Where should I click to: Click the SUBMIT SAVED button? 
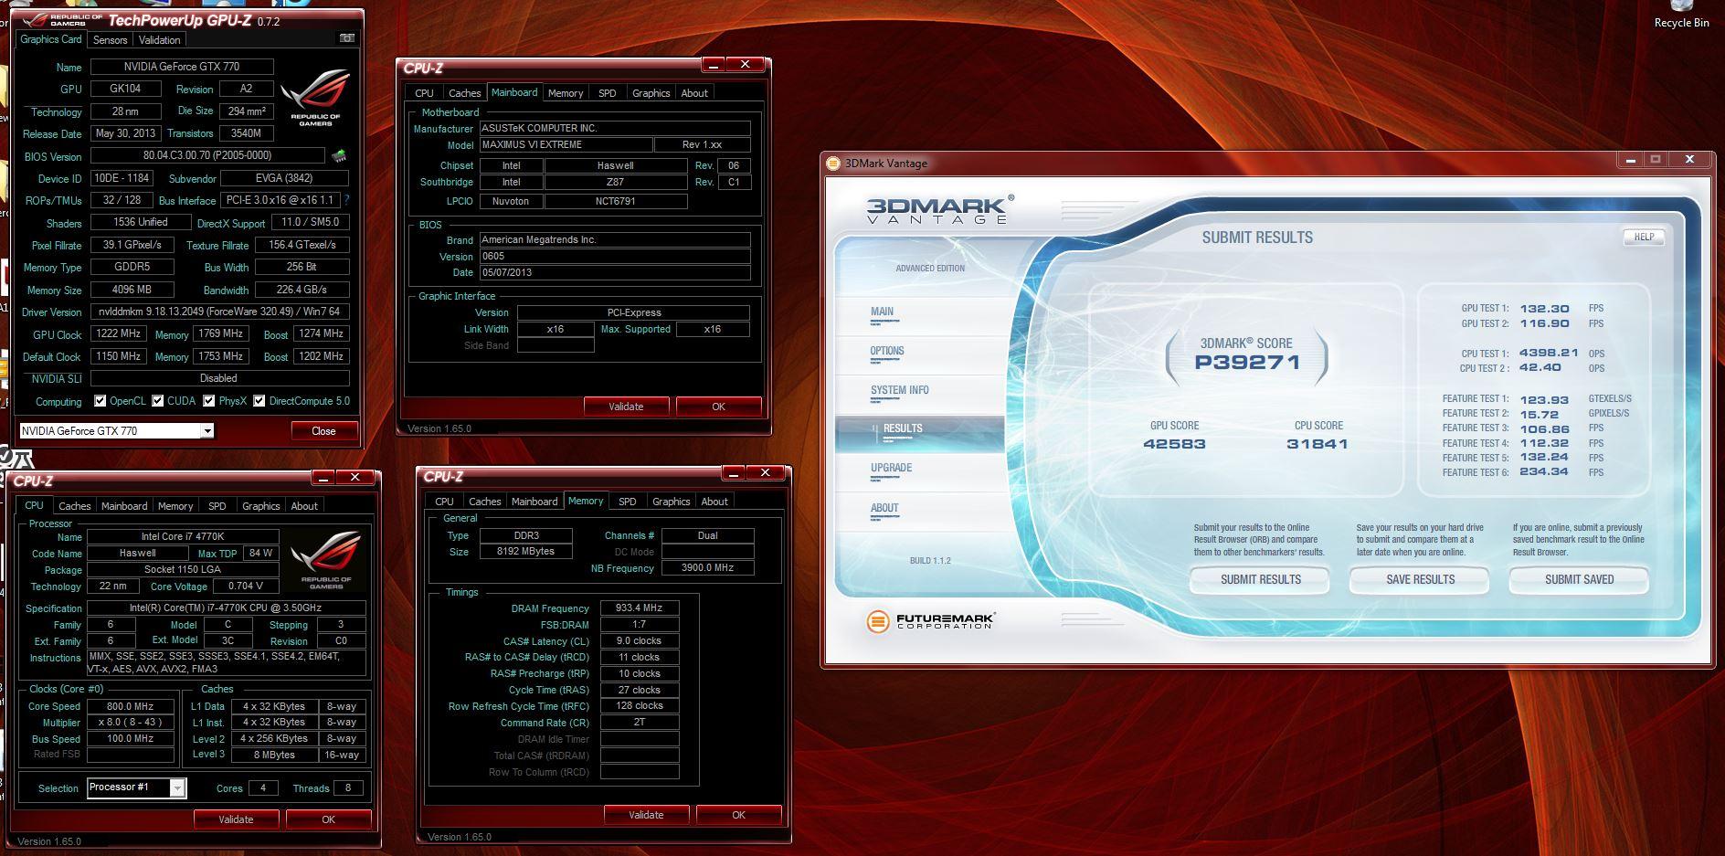tap(1579, 580)
